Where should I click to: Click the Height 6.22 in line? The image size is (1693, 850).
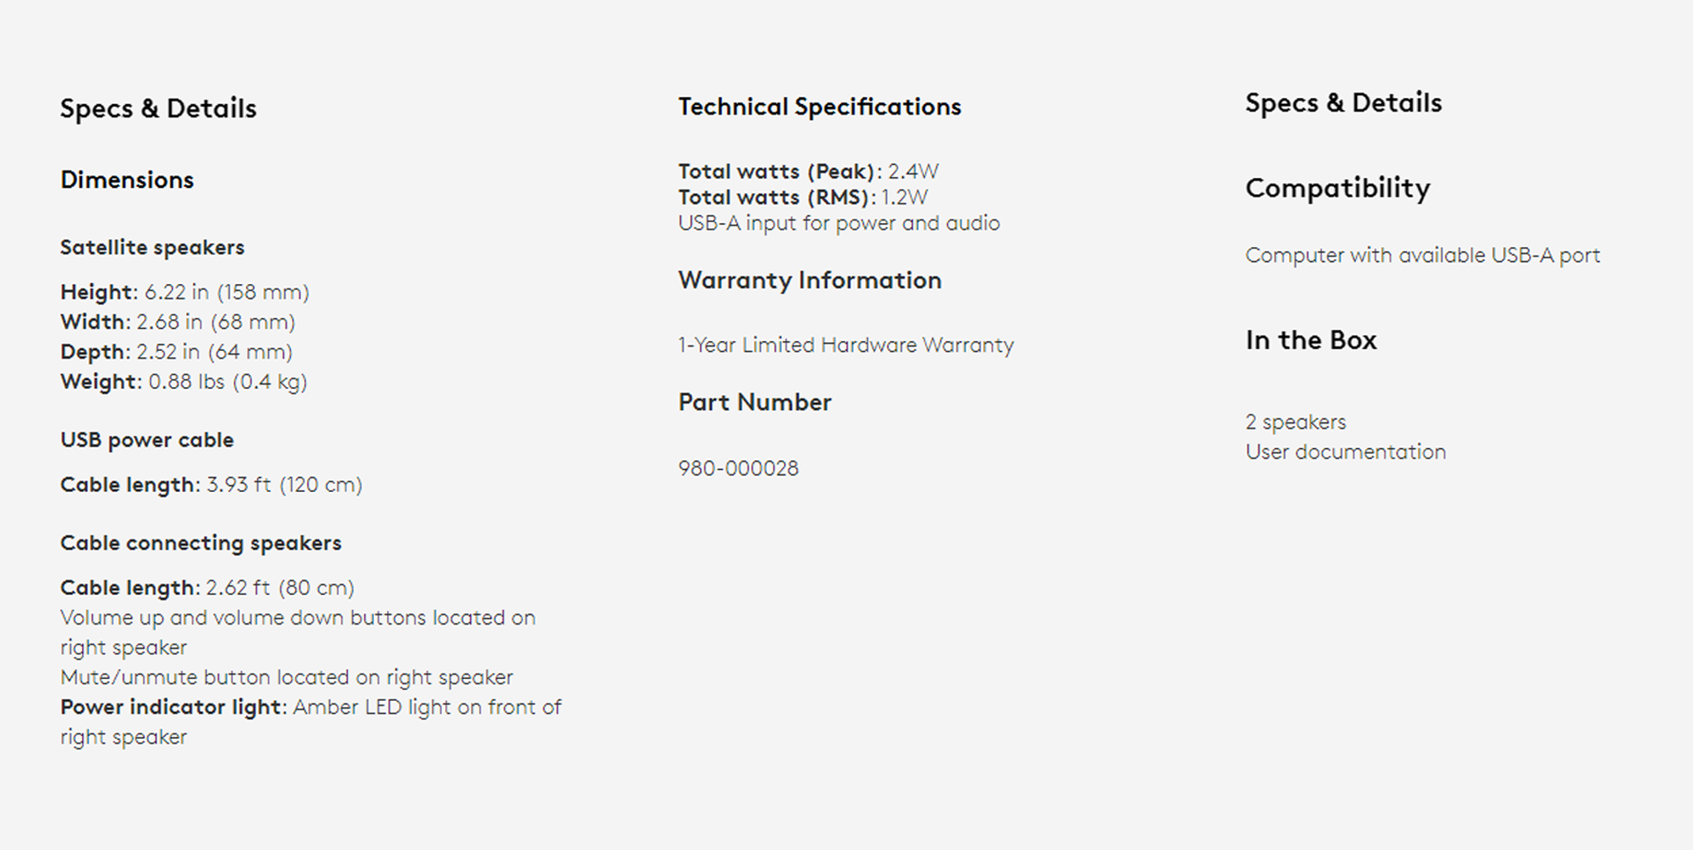point(184,292)
